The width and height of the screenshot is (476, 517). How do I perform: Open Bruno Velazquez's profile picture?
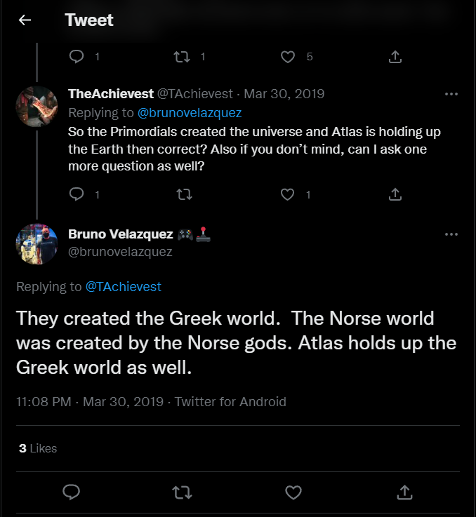click(x=37, y=243)
